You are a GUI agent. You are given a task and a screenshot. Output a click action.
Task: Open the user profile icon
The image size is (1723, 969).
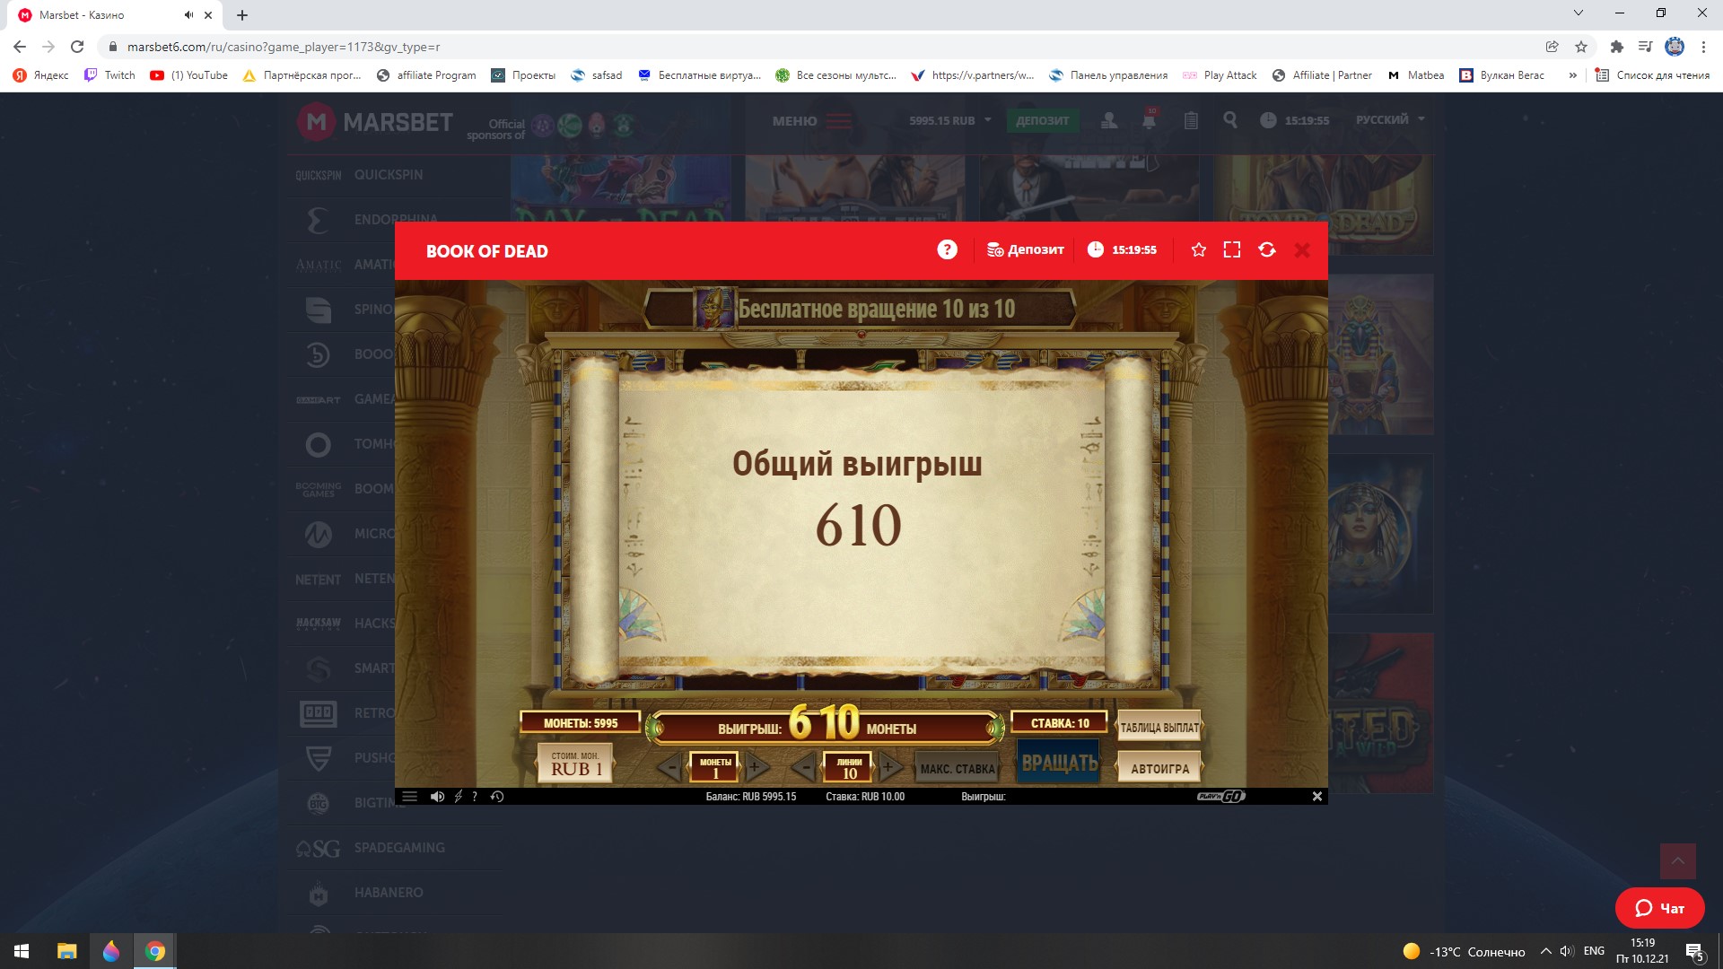tap(1109, 120)
